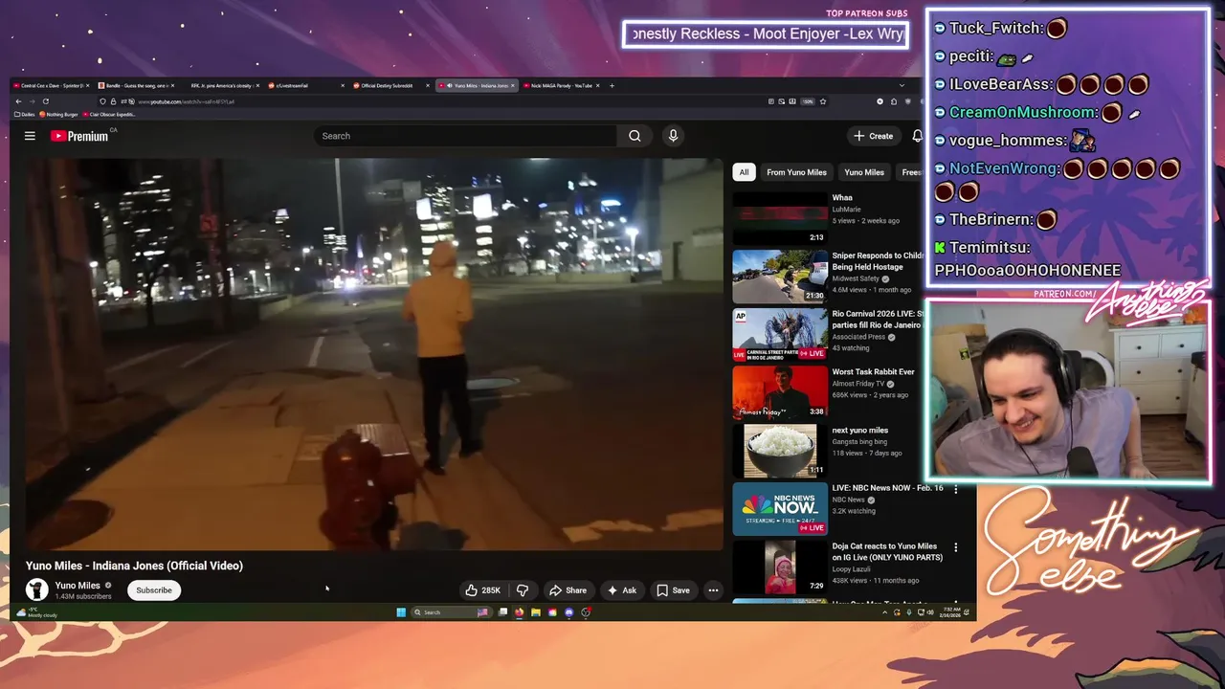Open NBC News NOW live thumbnail

pyautogui.click(x=780, y=508)
